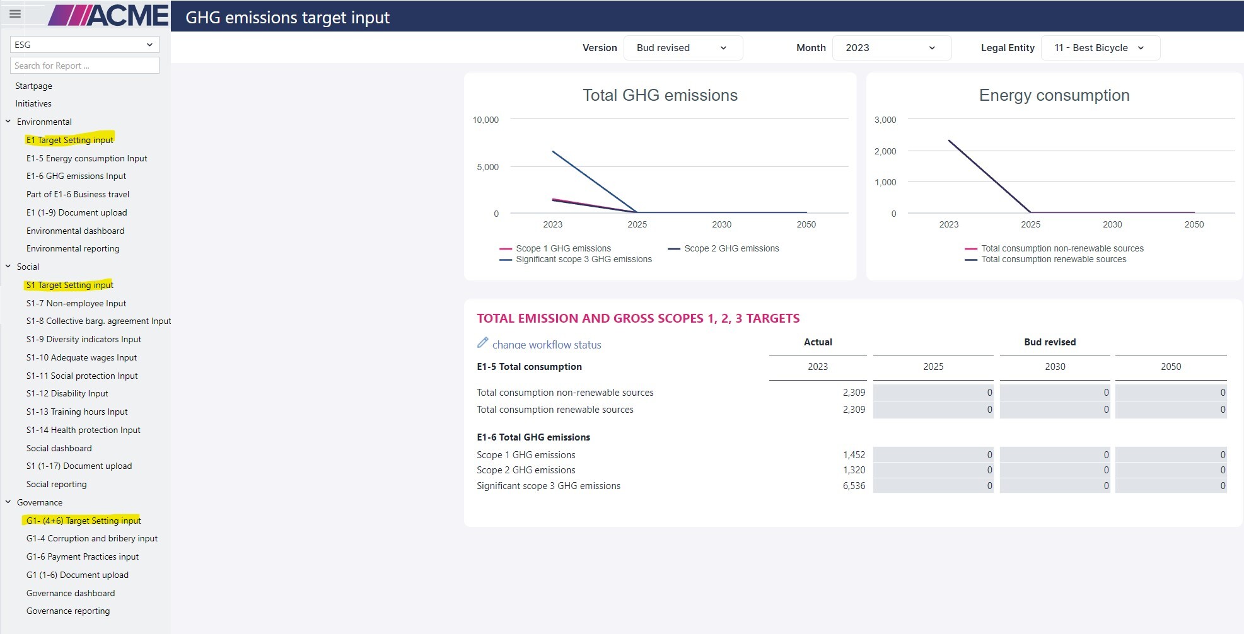Click the change workflow status link
1244x634 pixels.
547,345
